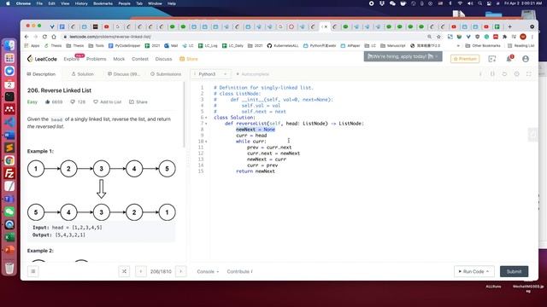The width and height of the screenshot is (547, 307).
Task: Click the problem title '206. Reverse Linked List'
Action: pos(59,90)
